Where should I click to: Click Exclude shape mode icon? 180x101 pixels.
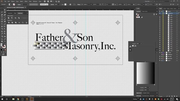[19, 18]
